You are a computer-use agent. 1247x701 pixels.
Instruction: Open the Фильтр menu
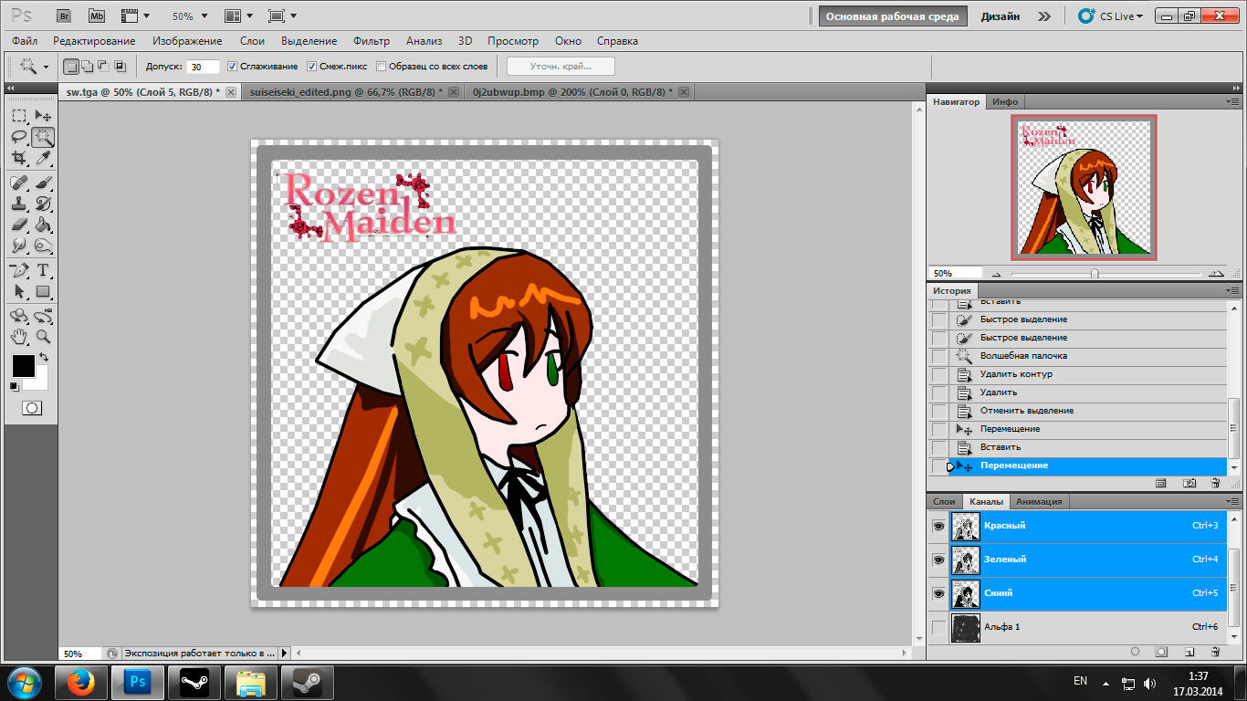[x=371, y=41]
